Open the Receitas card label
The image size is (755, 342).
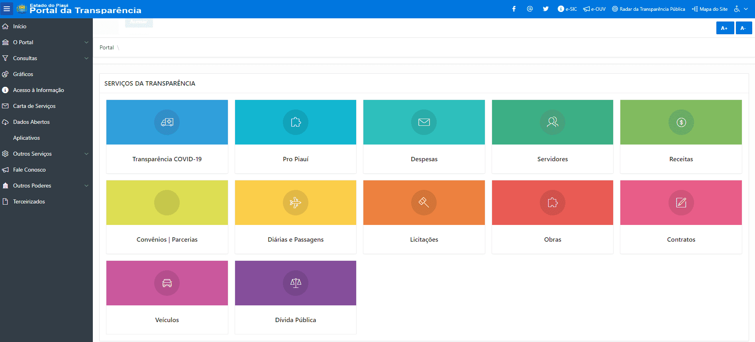(x=681, y=159)
